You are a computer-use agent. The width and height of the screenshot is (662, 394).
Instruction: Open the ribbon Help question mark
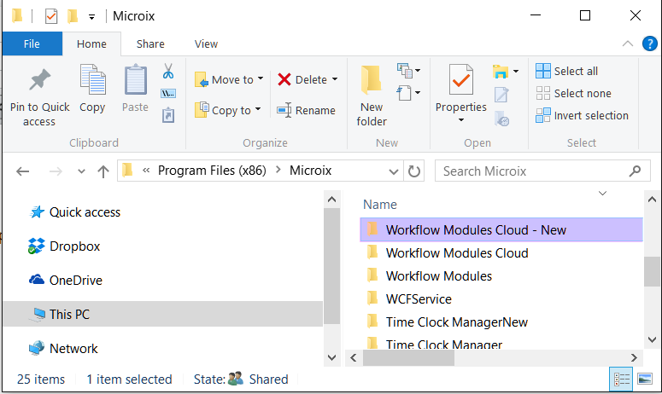(650, 43)
